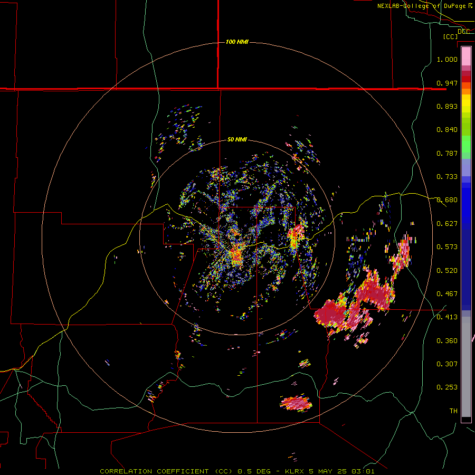
Task: Click the 5 MAY 25 03:01 timestamp
Action: tap(341, 471)
